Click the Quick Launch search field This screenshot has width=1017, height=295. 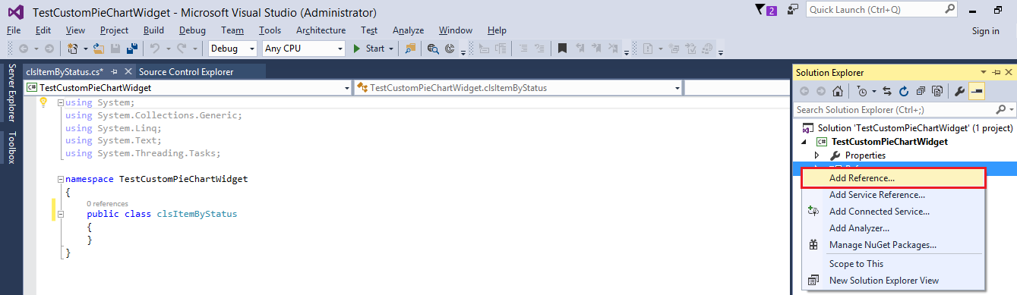[881, 10]
